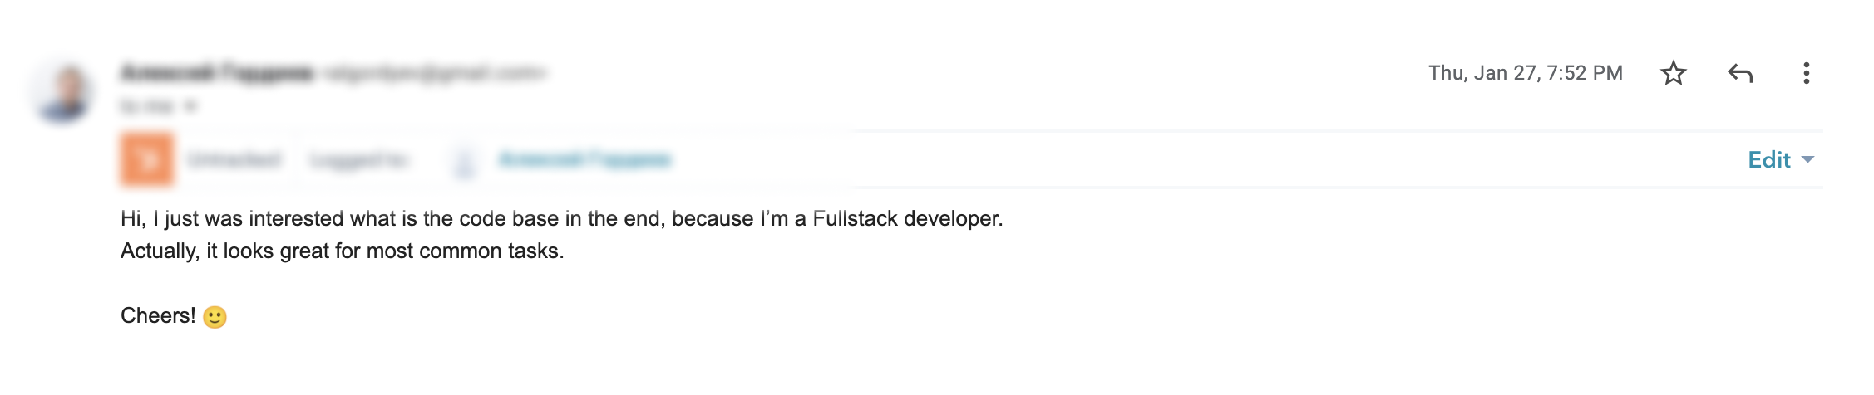Click the 'to me' recipient text
The image size is (1874, 395).
coord(148,106)
